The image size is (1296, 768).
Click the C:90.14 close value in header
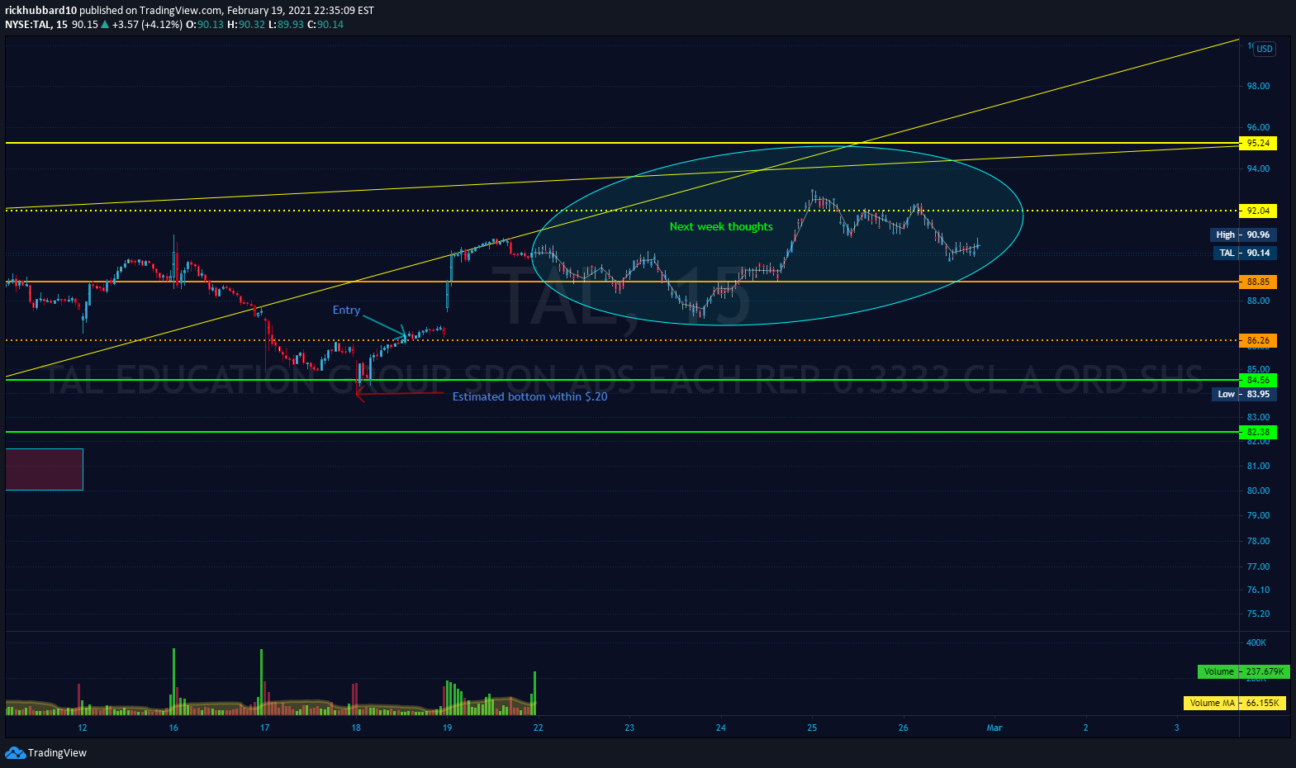[x=325, y=25]
